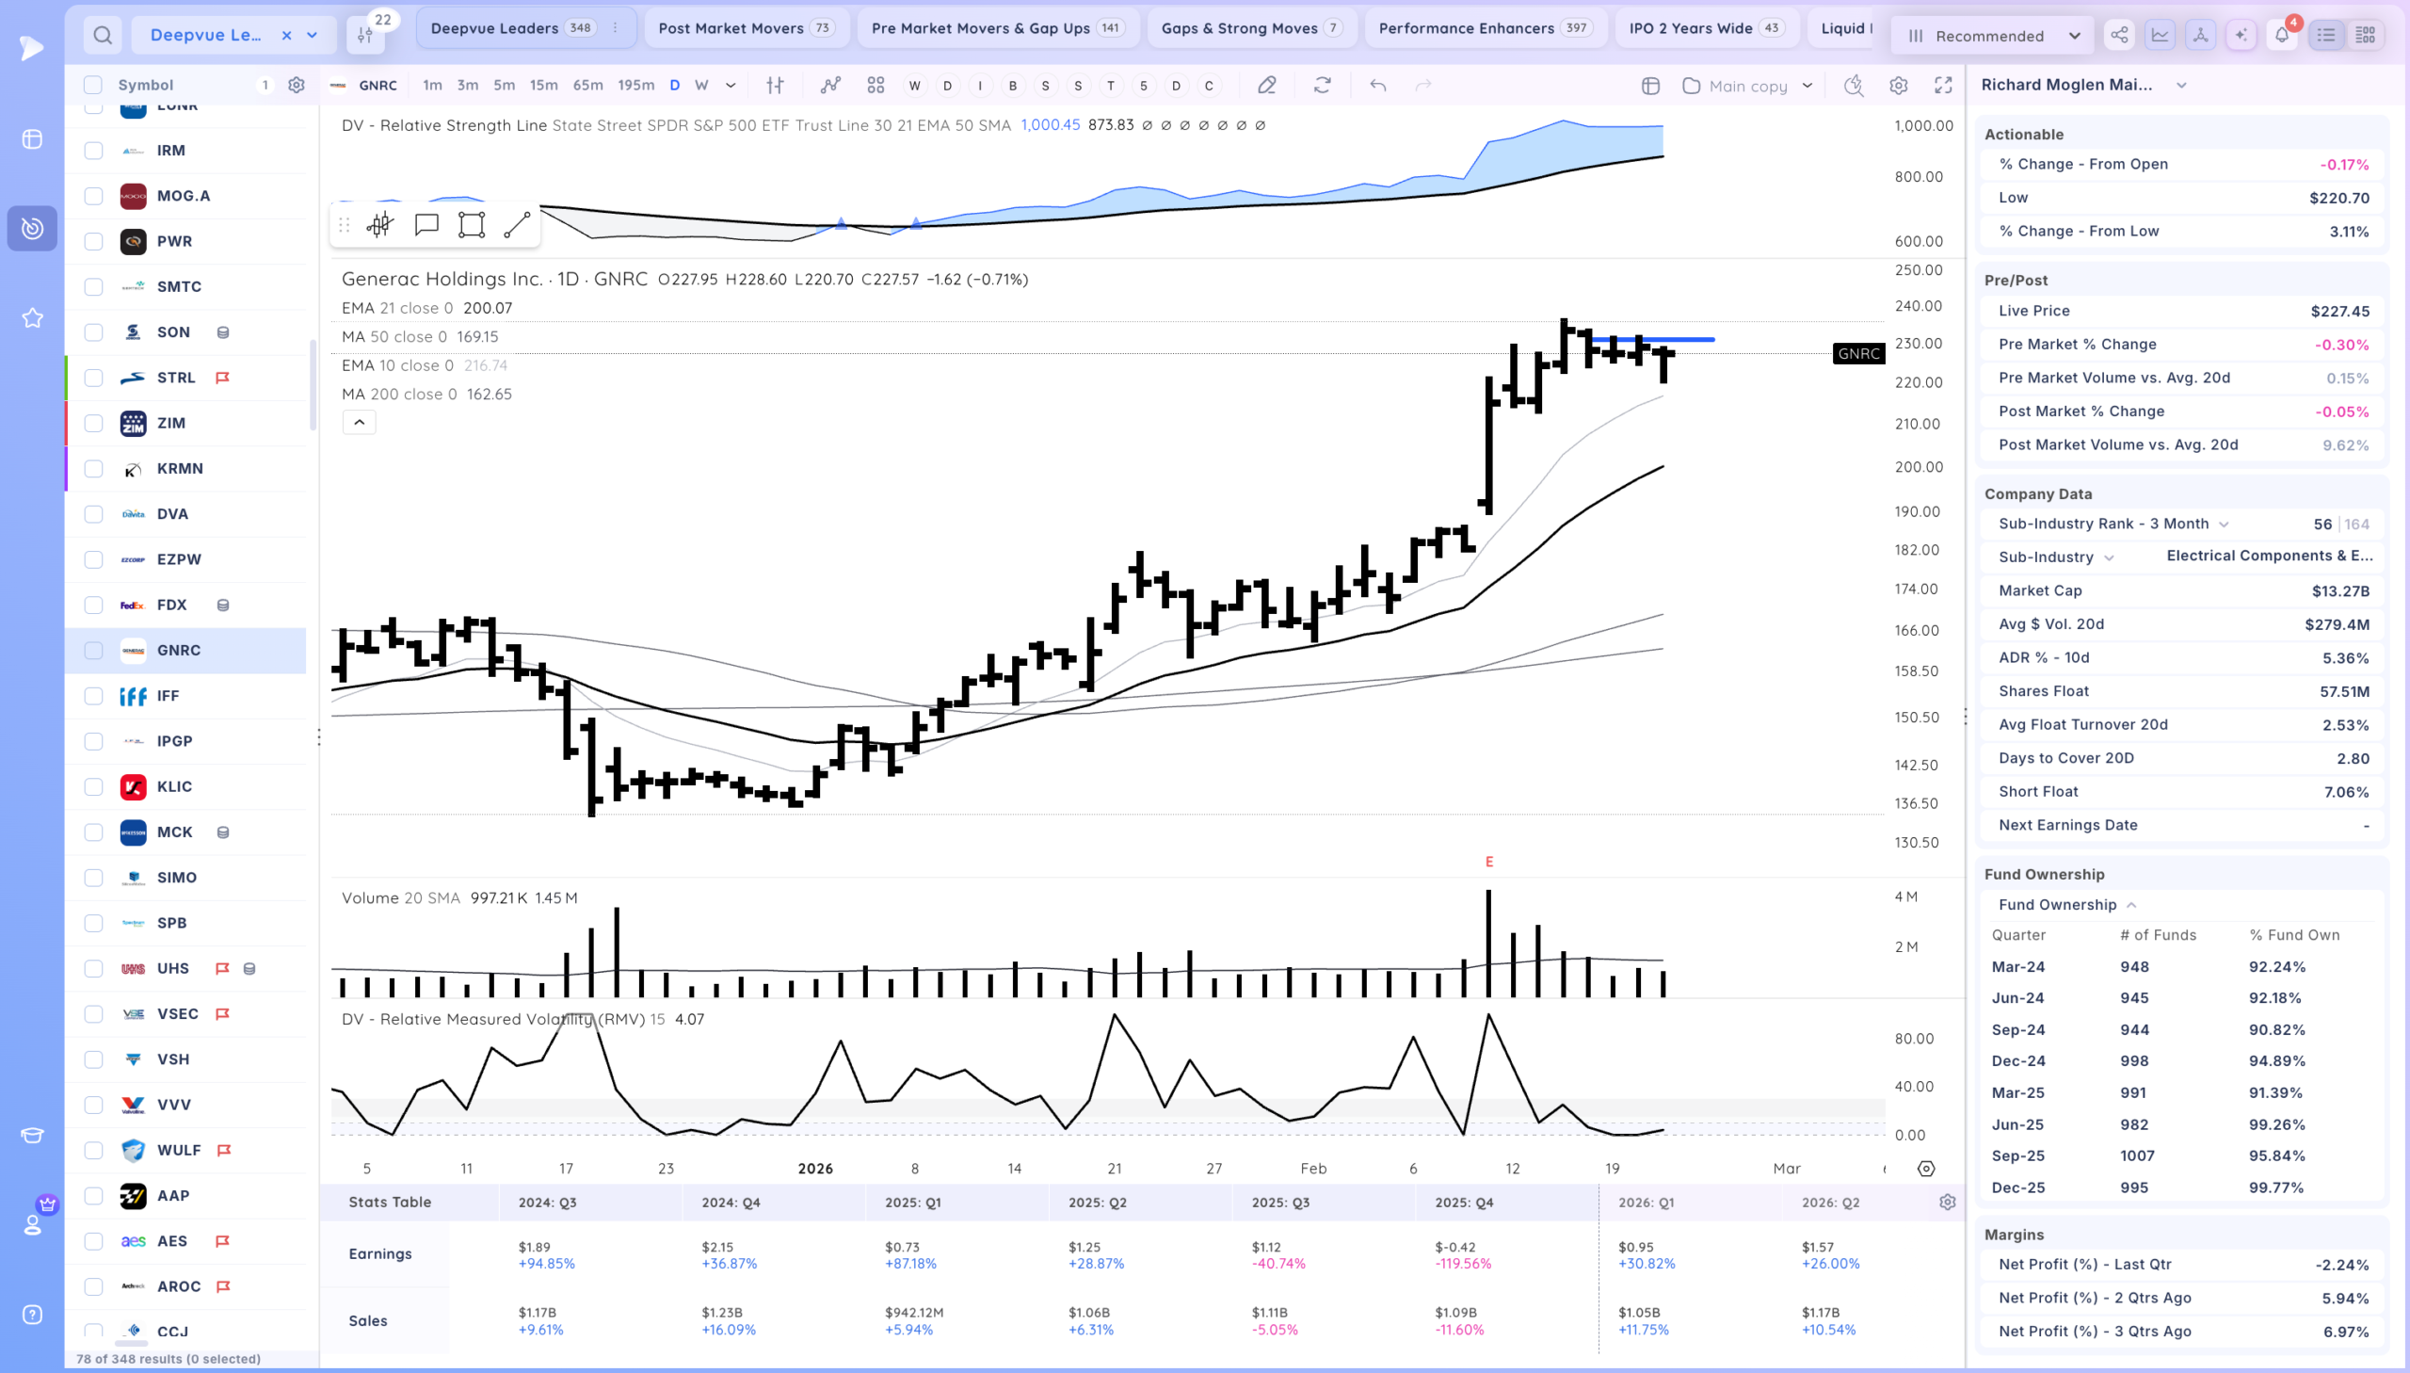The width and height of the screenshot is (2410, 1373).
Task: Switch to Post Market Movers tab
Action: 746,28
